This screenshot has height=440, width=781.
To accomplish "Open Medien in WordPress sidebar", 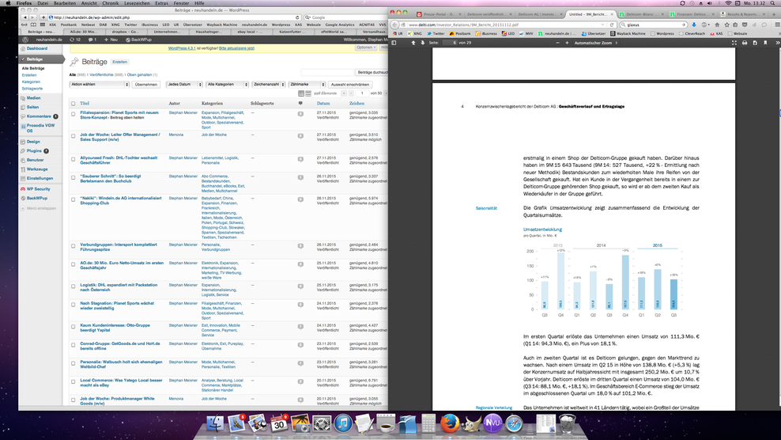I will coord(33,98).
